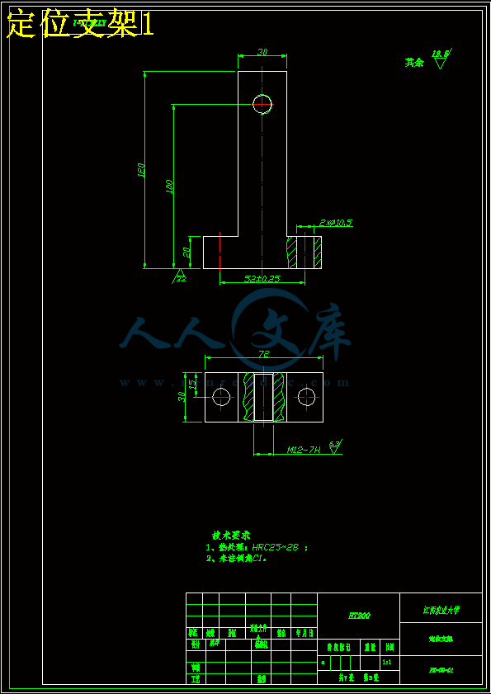Click the 技术要求 heading
The width and height of the screenshot is (491, 694).
click(x=232, y=536)
